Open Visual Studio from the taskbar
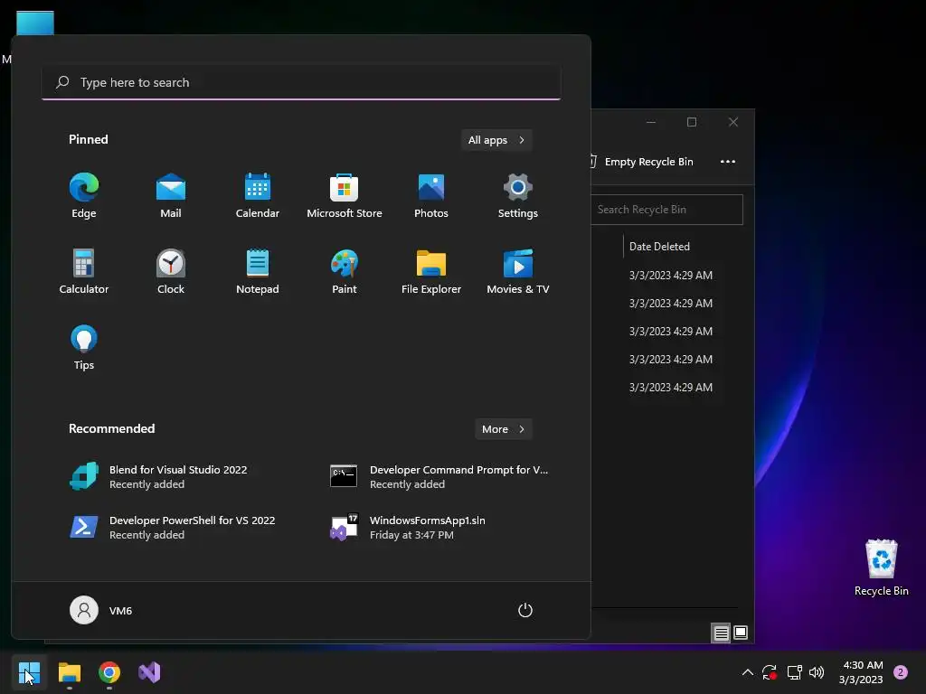 [149, 672]
